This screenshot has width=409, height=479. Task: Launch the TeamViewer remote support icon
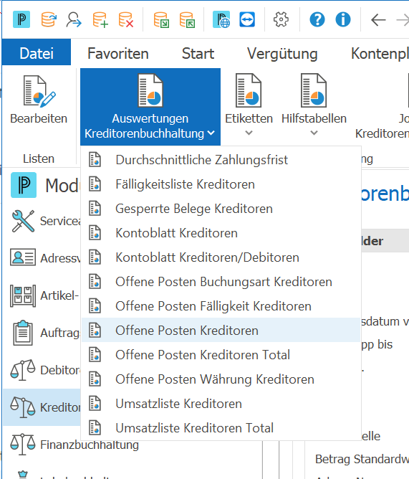click(247, 19)
